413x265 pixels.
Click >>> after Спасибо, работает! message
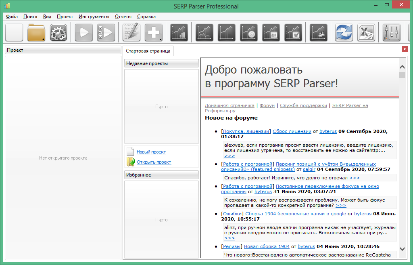[355, 178]
